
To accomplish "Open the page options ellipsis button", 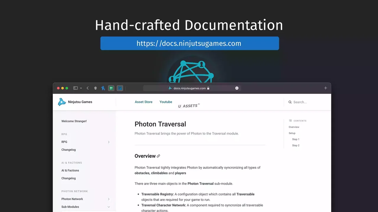I will point(237,88).
